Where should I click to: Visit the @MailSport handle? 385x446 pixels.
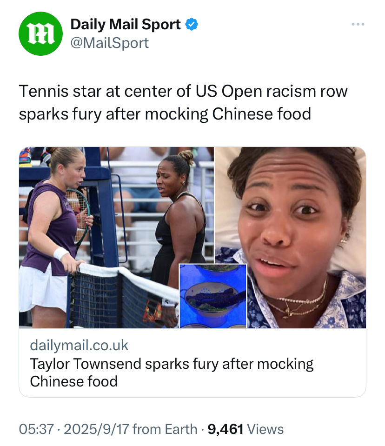tap(109, 43)
